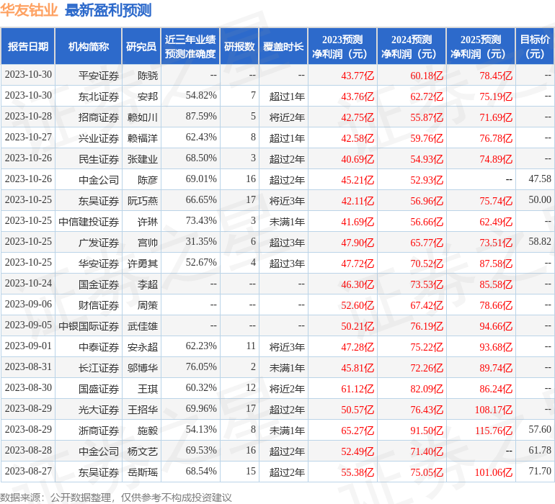Click the accuracy value 87.59%
The width and height of the screenshot is (555, 504).
pyautogui.click(x=201, y=116)
